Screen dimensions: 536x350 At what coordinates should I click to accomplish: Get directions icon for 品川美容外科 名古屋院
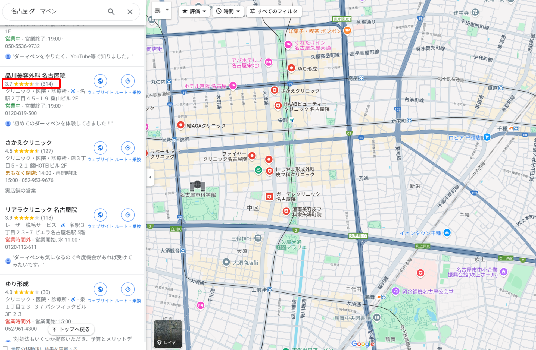128,81
